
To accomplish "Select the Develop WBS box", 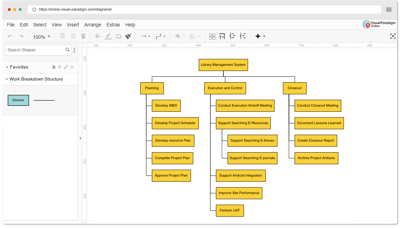I will [x=166, y=106].
